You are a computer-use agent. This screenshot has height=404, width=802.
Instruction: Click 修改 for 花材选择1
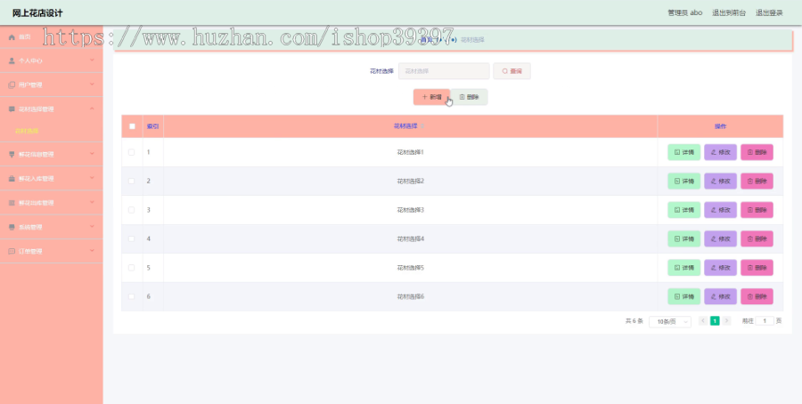click(720, 152)
